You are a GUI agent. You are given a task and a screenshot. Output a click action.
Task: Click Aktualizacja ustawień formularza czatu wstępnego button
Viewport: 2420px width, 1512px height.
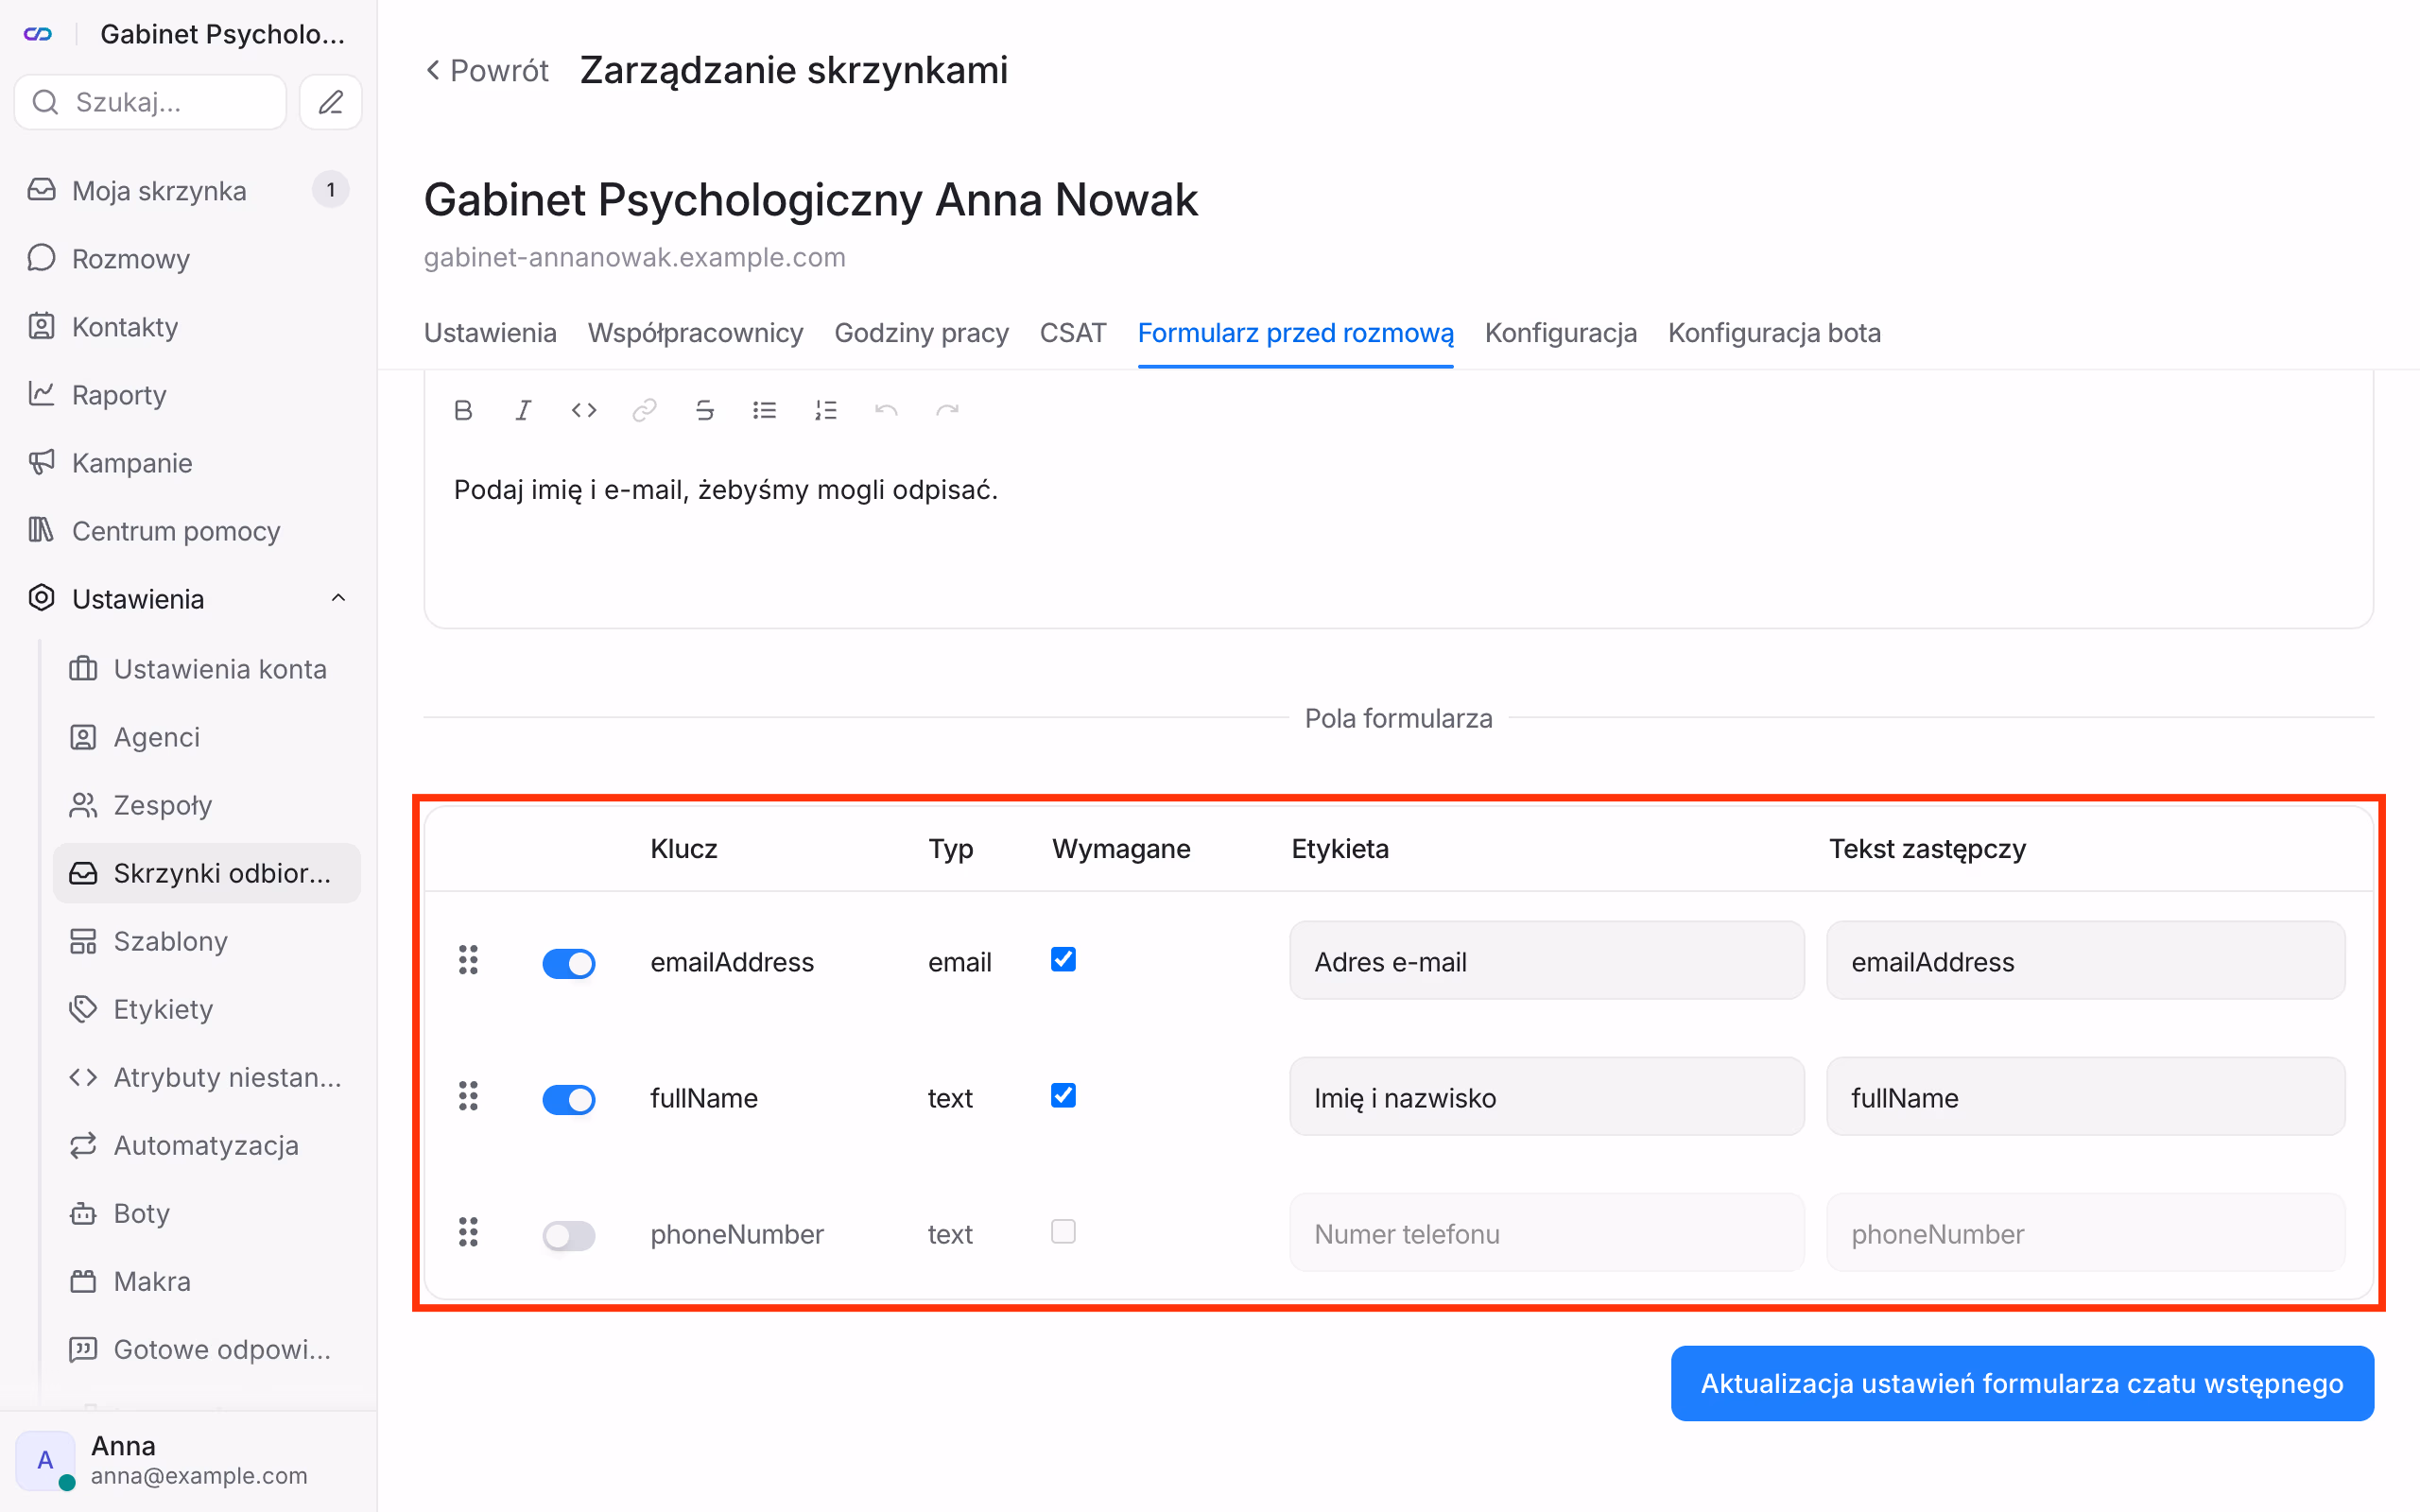pyautogui.click(x=2022, y=1383)
